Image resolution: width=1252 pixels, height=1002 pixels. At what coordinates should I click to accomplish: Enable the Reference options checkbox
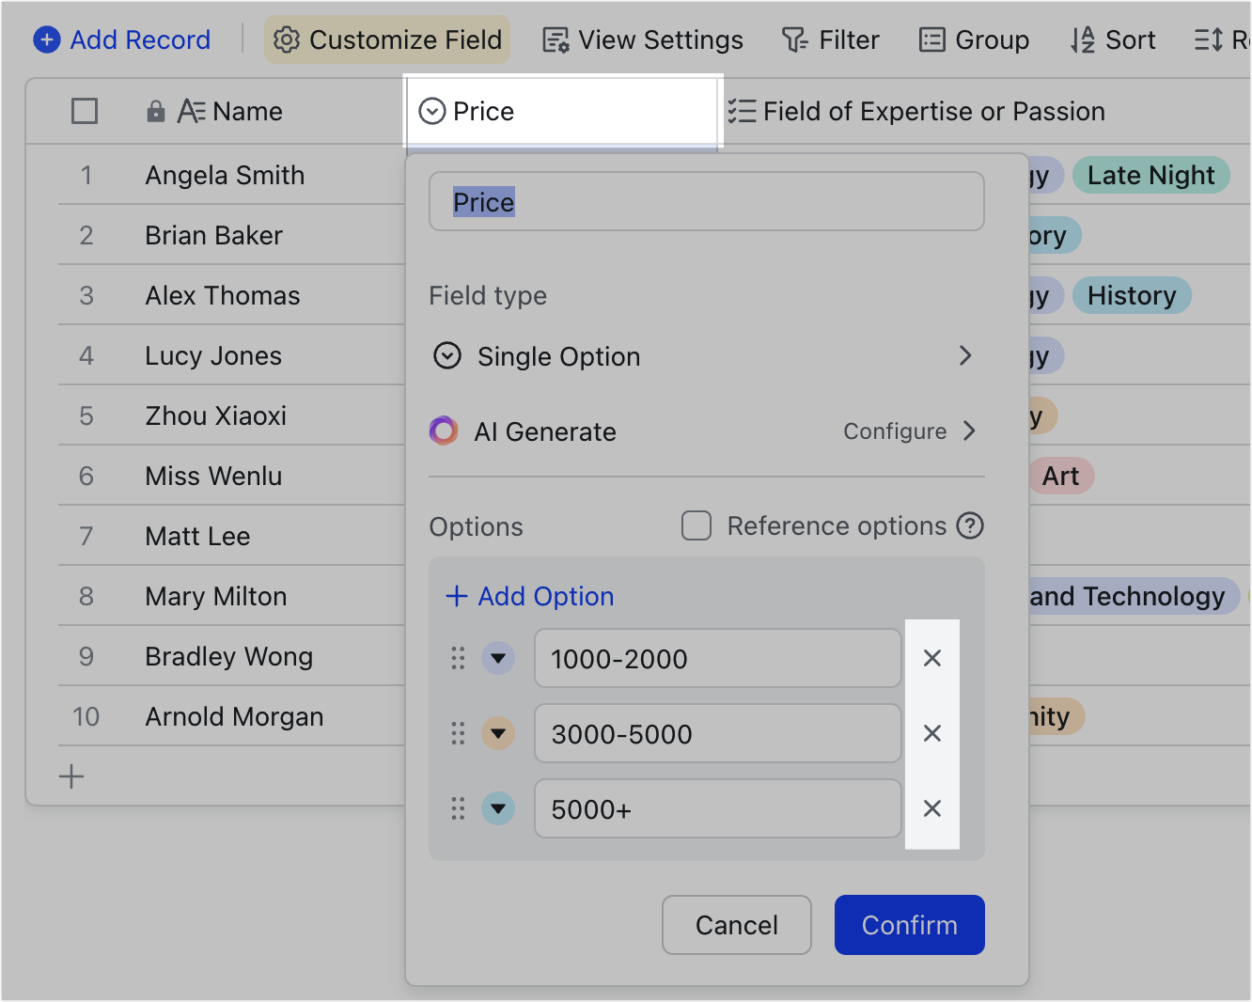point(696,525)
